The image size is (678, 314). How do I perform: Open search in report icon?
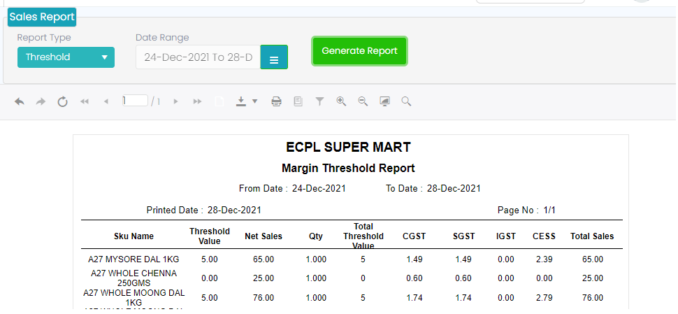pos(406,102)
